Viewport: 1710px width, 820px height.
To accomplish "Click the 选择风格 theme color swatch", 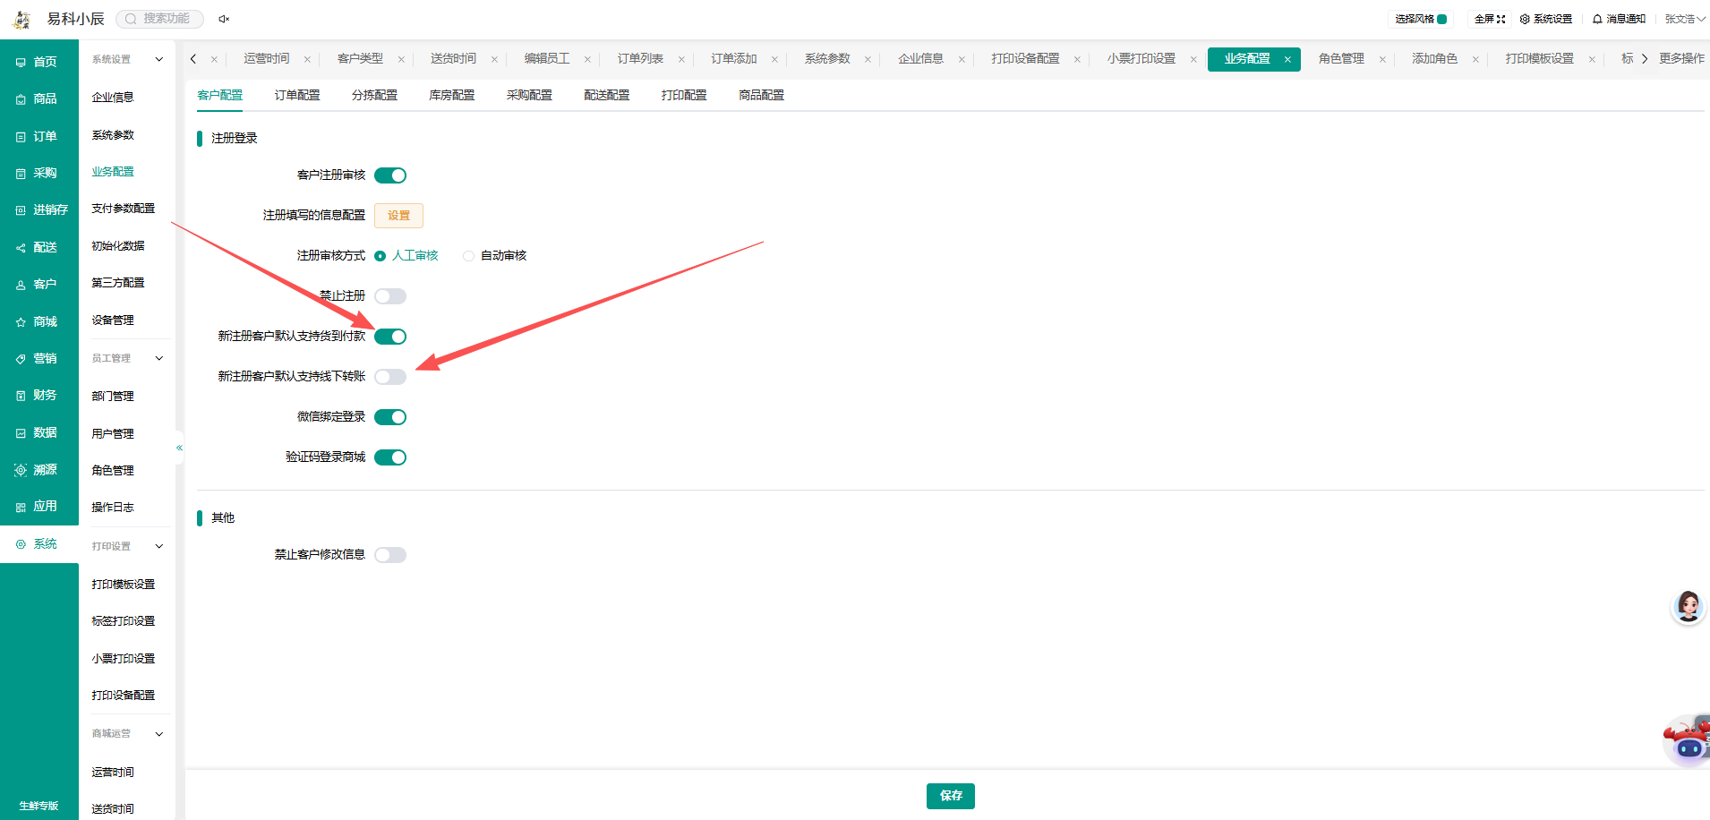I will tap(1441, 19).
